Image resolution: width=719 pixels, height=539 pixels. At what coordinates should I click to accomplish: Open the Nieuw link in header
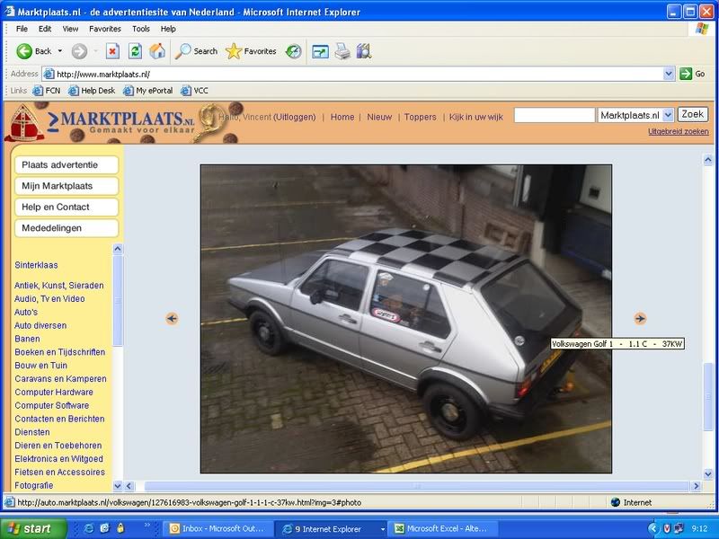(379, 117)
